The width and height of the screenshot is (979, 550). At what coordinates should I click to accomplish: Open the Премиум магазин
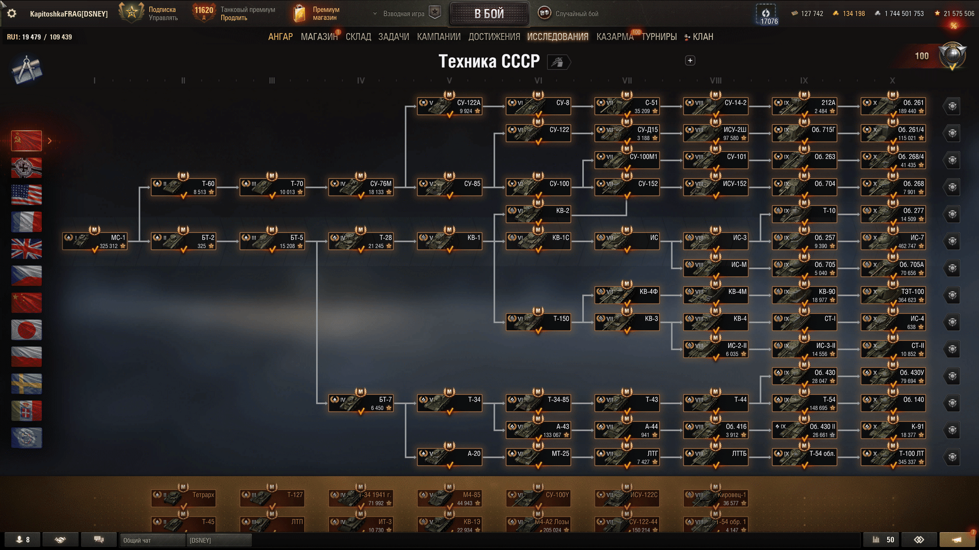click(317, 14)
